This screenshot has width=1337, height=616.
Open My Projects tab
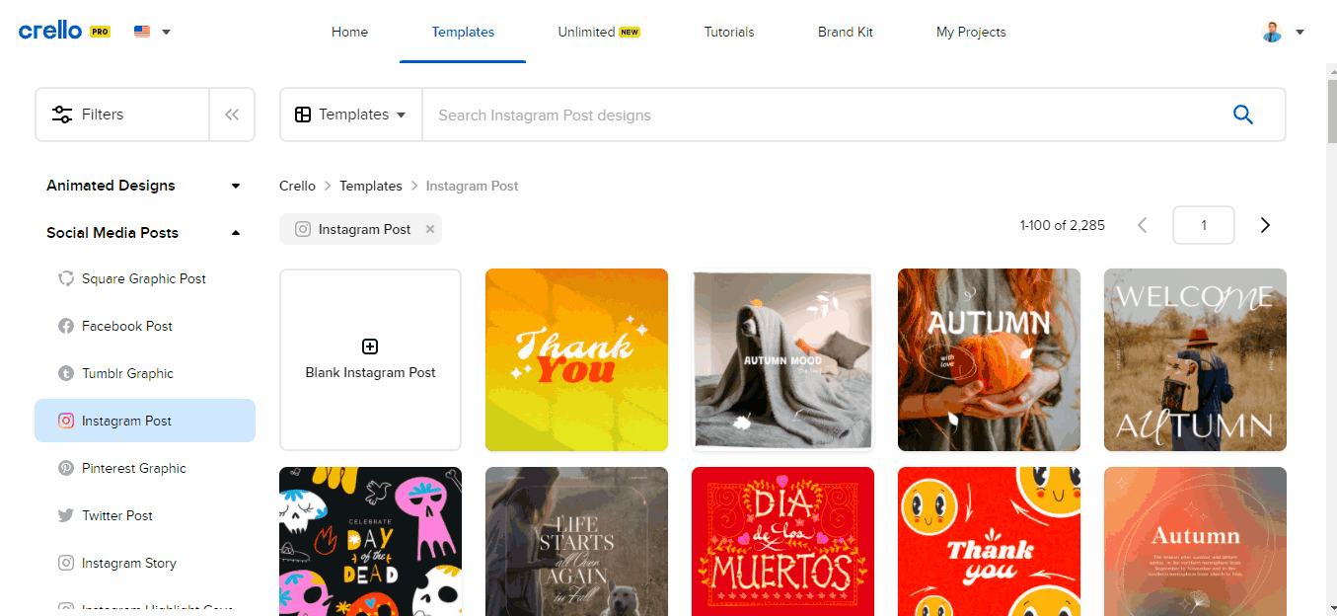[971, 32]
